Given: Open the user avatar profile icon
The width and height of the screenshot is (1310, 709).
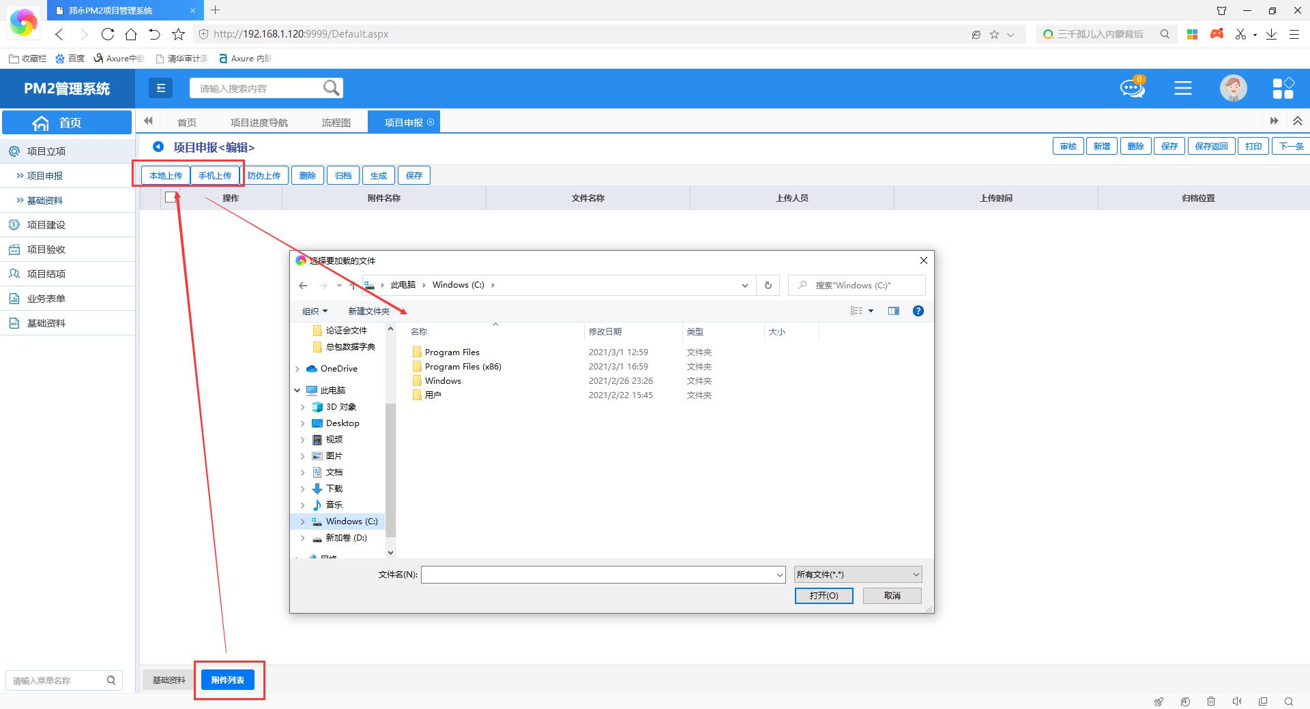Looking at the screenshot, I should [x=1233, y=88].
